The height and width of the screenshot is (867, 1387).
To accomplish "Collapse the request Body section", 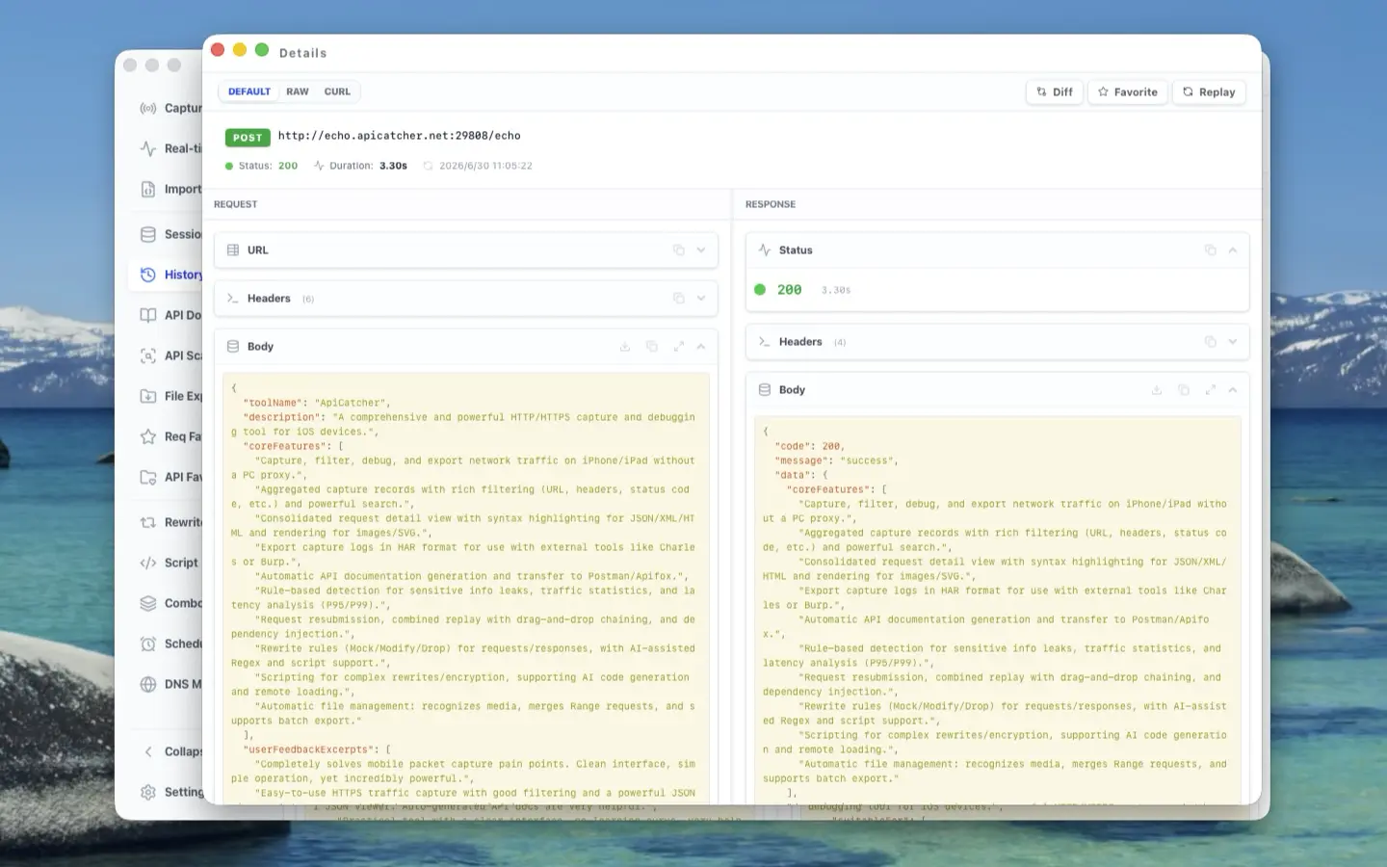I will [x=701, y=346].
